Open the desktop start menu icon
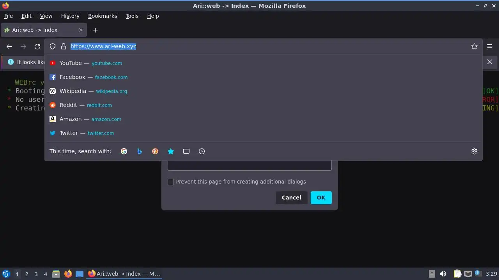The image size is (499, 280). [x=6, y=274]
